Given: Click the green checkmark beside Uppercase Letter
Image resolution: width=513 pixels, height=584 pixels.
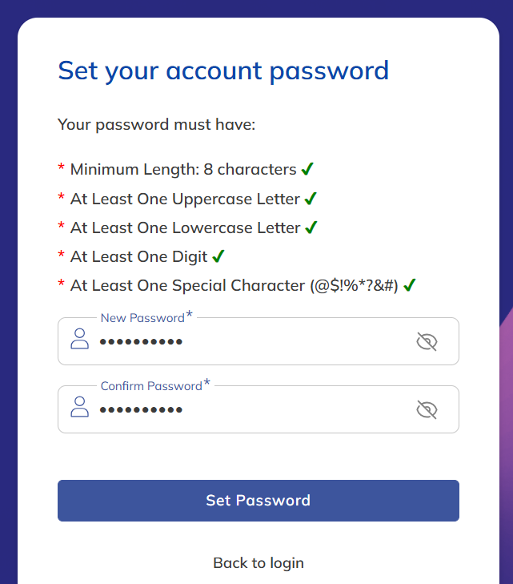Looking at the screenshot, I should coord(311,199).
